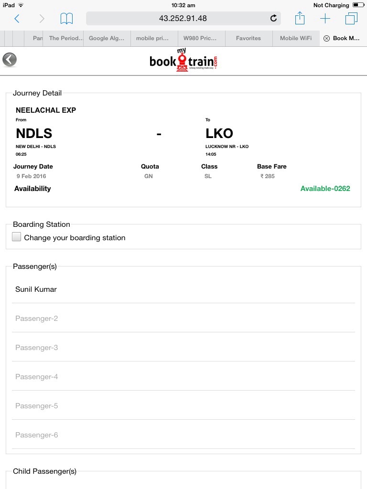Add a new tab with the plus icon
The width and height of the screenshot is (367, 489).
pyautogui.click(x=325, y=19)
